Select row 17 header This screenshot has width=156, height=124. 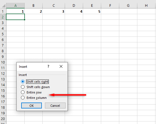point(3,102)
